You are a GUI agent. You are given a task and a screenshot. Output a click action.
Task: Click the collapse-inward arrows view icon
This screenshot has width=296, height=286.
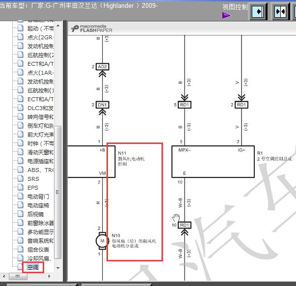click(x=280, y=12)
